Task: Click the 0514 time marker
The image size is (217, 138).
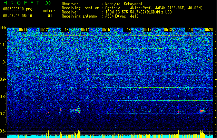Action: tap(85, 30)
